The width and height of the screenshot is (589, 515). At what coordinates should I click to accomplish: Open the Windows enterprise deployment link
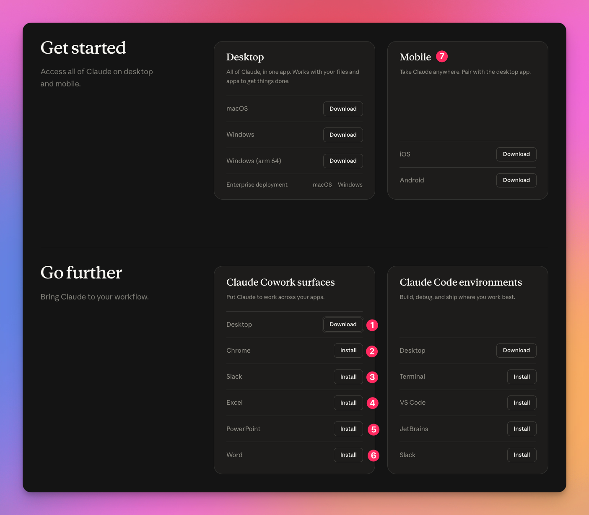pos(350,185)
